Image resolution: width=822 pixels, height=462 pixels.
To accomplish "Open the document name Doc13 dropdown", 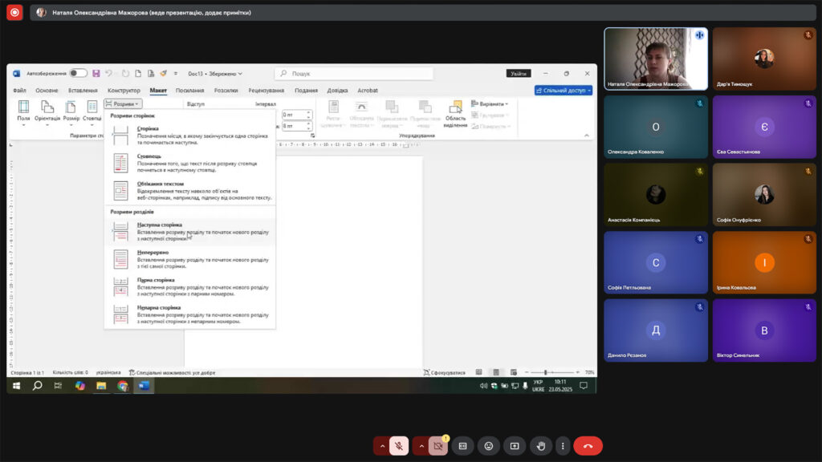I will pos(215,74).
